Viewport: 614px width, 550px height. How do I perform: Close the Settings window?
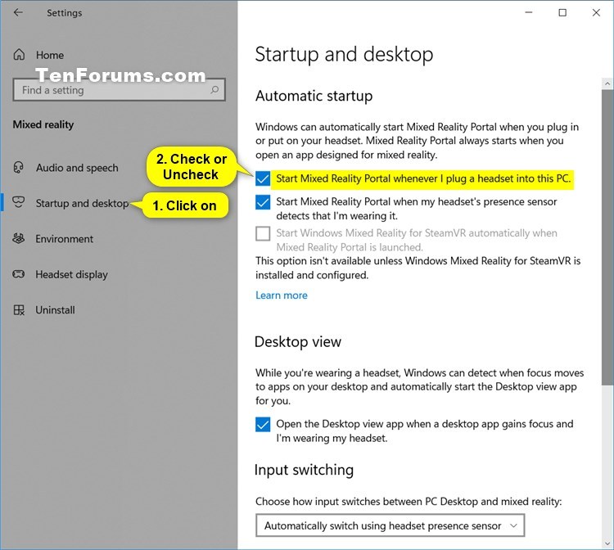pos(596,12)
